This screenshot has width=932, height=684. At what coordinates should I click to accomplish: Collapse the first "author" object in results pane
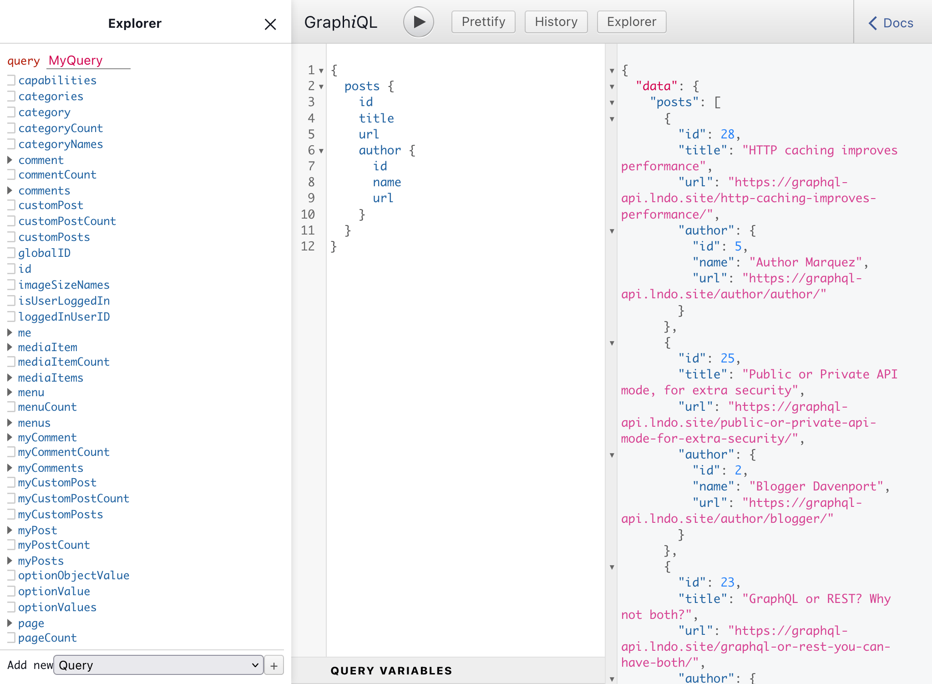(612, 231)
